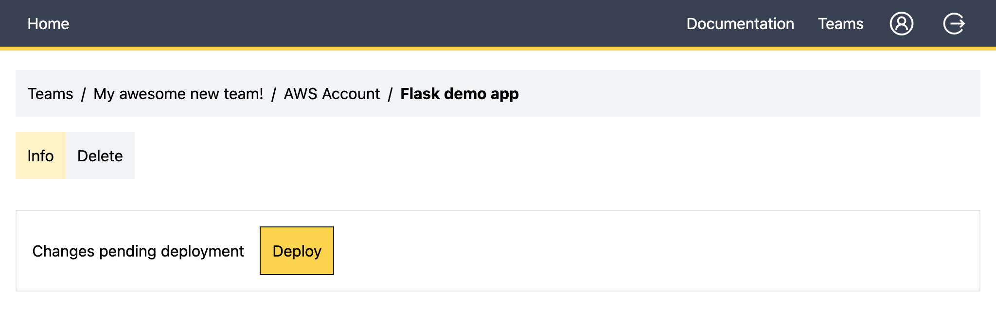Click the yellow accent bar under the header

coord(498,49)
